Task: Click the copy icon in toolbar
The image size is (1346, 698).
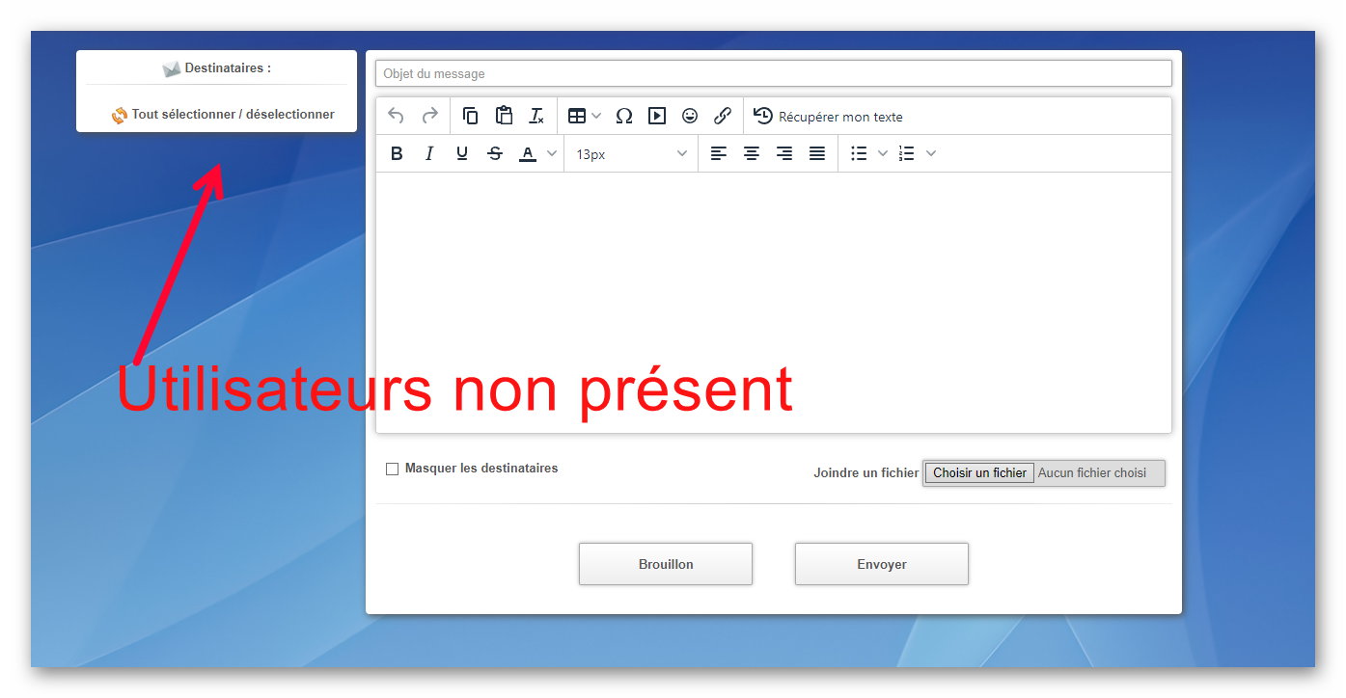Action: pos(471,116)
